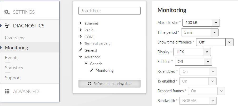Click the pencil icon beside General
Viewport: 238px width, 106px height.
[81, 50]
